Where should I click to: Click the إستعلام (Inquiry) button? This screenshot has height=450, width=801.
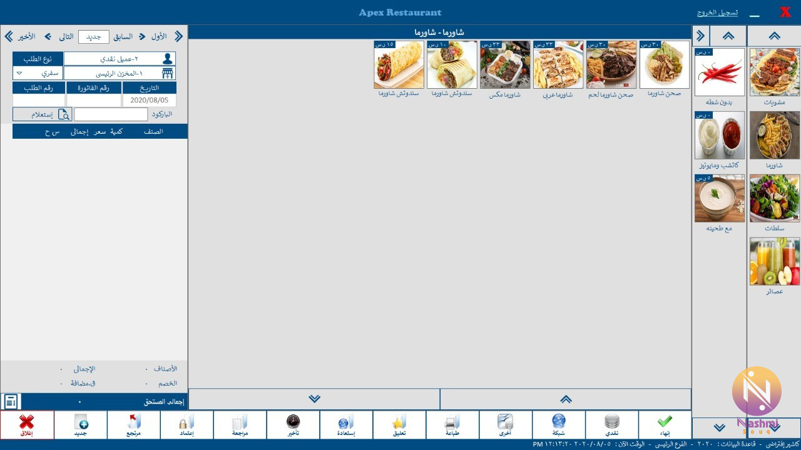[43, 114]
